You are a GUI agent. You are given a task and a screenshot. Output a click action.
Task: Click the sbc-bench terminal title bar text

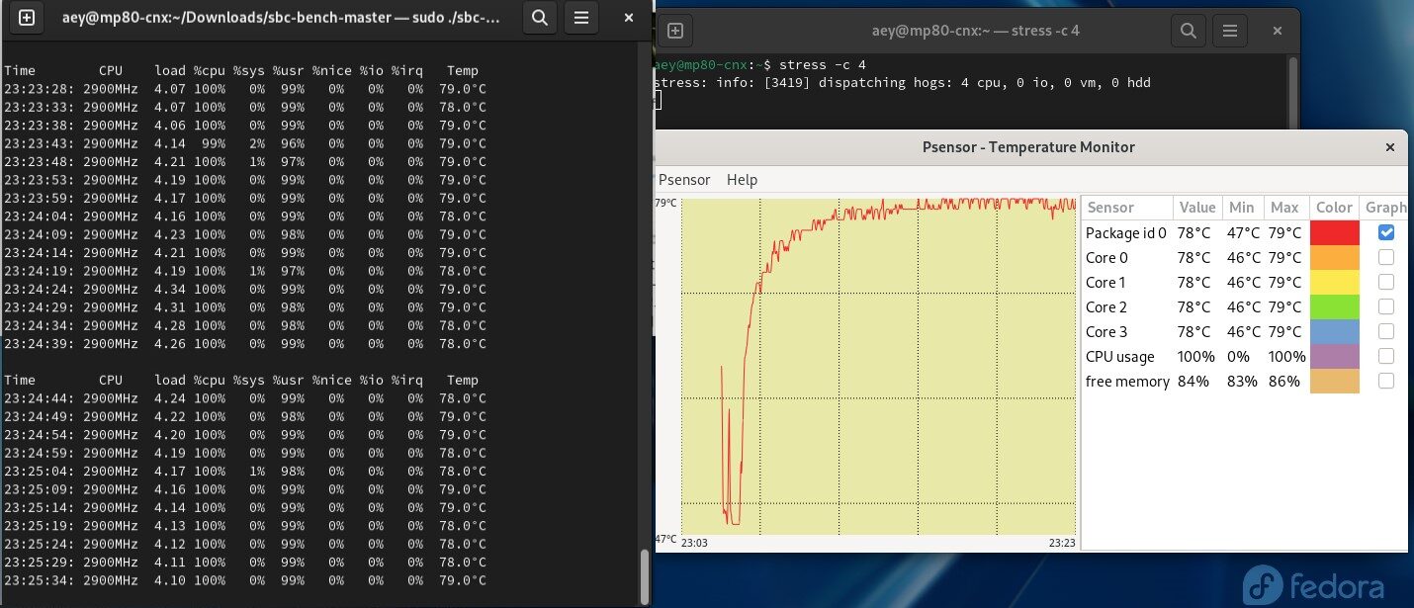(281, 18)
